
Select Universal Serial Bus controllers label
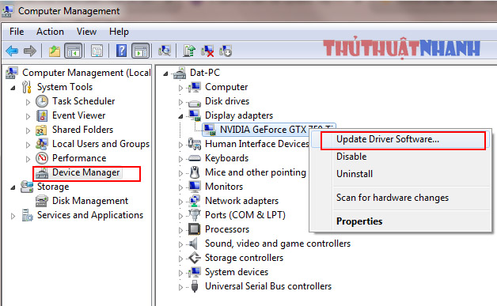point(268,286)
